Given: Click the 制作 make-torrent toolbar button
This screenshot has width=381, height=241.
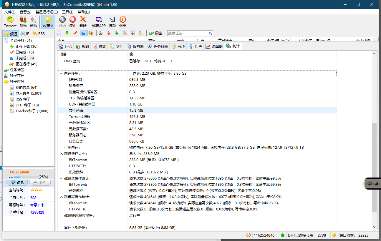Looking at the screenshot, I should tap(33, 22).
